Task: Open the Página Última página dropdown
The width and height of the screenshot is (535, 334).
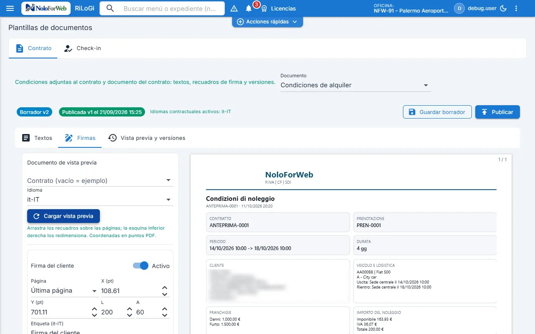Action: click(x=64, y=291)
